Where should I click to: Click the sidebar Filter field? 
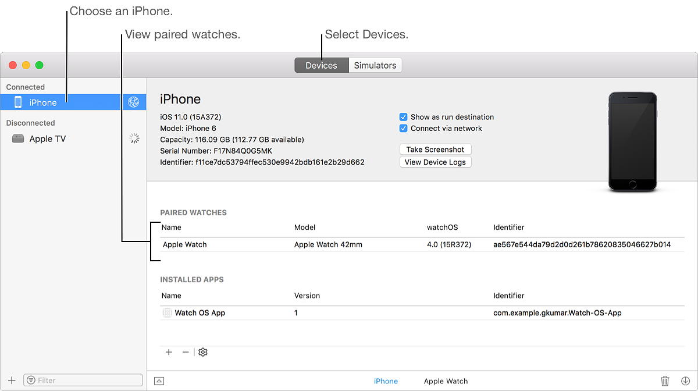(x=83, y=380)
